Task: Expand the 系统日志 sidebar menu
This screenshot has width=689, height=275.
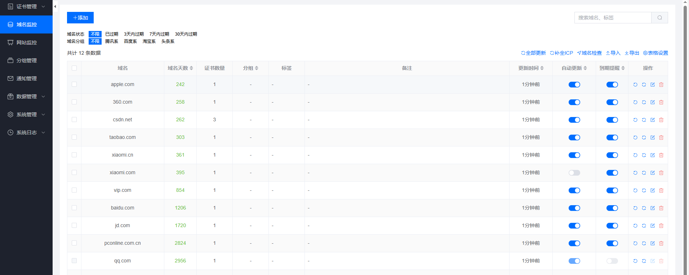Action: [x=26, y=132]
